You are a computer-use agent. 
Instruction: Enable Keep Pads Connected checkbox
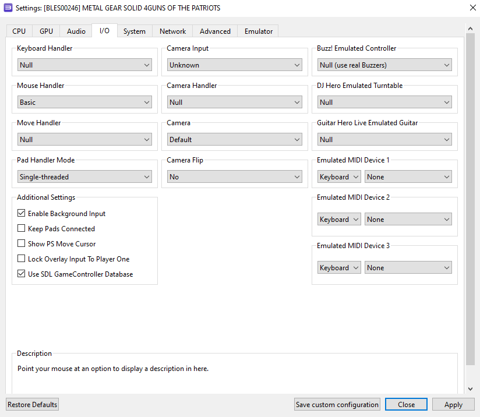[x=21, y=228]
